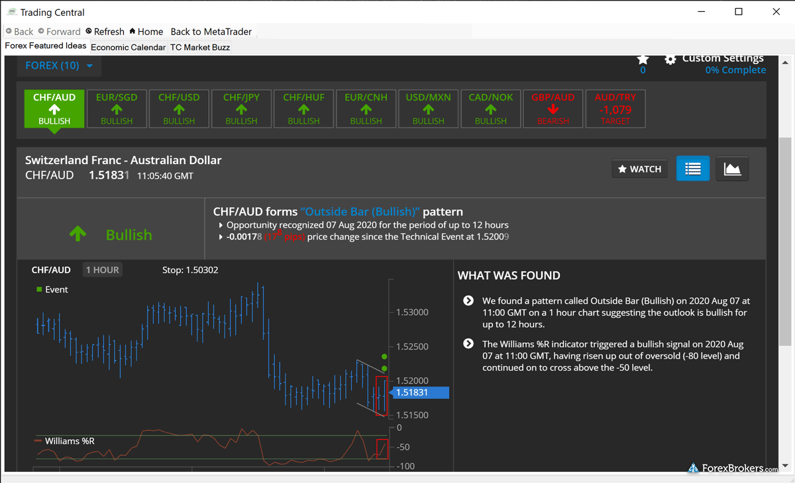Switch to list details view icon

pyautogui.click(x=693, y=169)
